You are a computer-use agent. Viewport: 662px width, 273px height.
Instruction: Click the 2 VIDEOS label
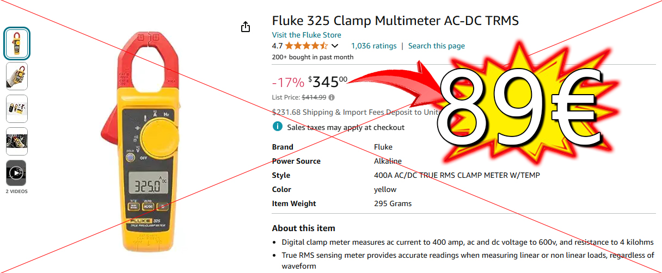16,191
